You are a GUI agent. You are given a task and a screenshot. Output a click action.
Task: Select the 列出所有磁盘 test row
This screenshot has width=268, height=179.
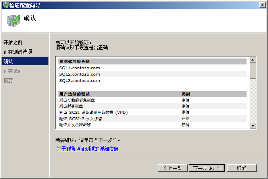[152, 106]
